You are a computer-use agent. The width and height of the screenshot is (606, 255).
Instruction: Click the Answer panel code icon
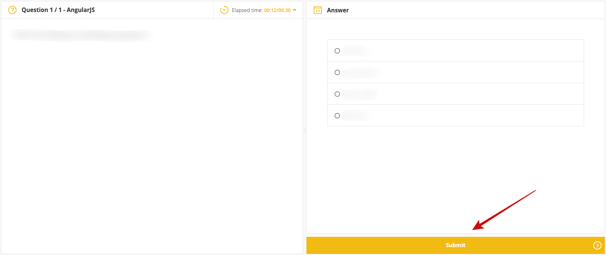318,10
